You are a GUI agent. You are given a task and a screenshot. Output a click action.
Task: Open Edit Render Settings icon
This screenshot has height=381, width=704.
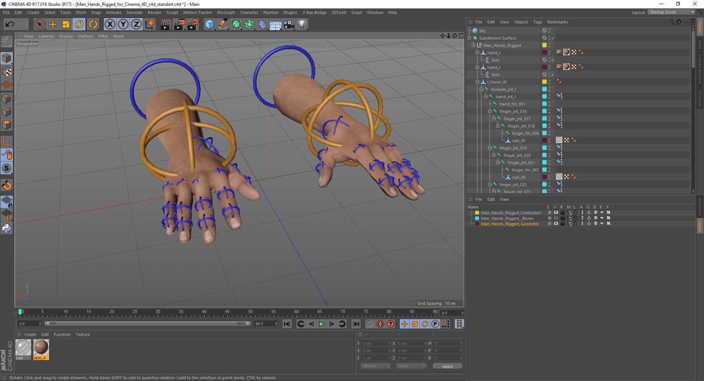point(193,25)
